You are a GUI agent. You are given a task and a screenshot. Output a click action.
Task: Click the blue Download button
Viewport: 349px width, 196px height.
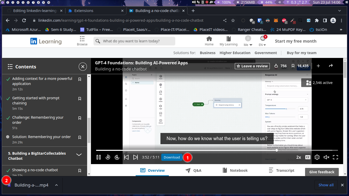172,157
